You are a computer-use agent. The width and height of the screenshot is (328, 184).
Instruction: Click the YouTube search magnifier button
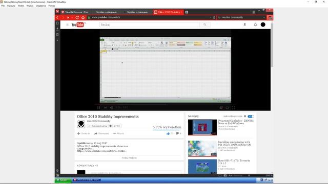pyautogui.click(x=204, y=25)
